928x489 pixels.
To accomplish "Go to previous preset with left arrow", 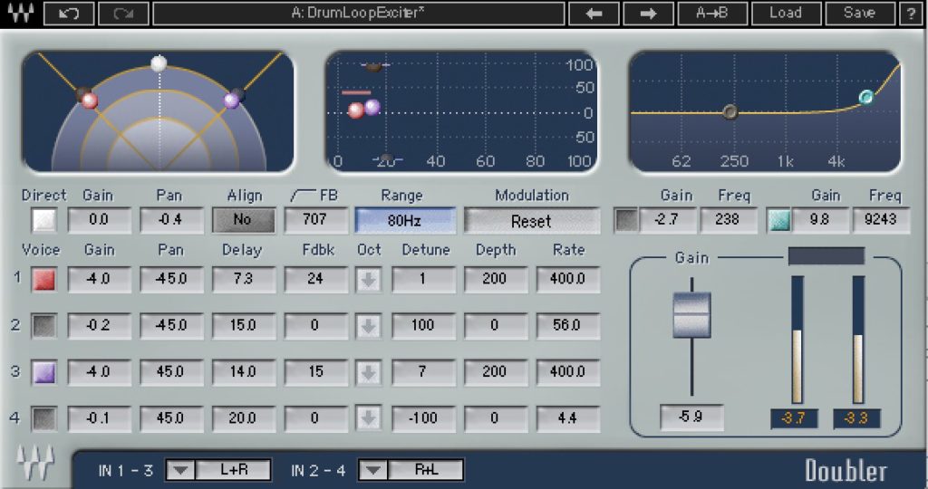I will [x=594, y=13].
